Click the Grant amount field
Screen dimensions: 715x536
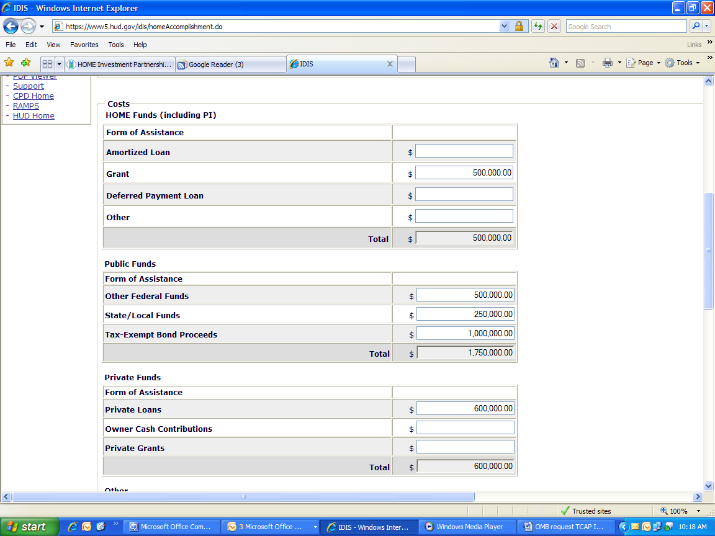[x=464, y=172]
